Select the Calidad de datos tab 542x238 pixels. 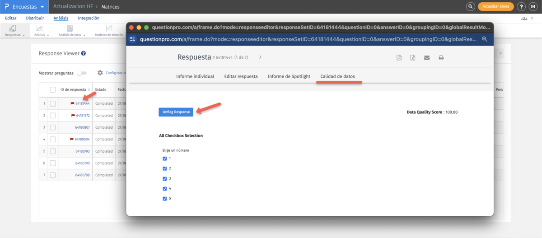click(x=338, y=76)
